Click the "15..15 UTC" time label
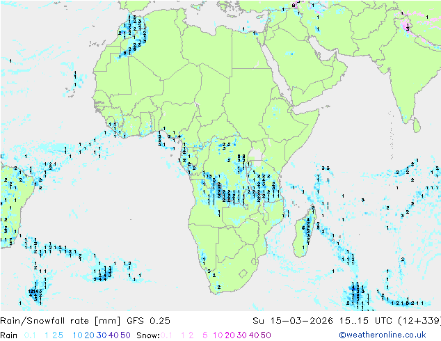This screenshot has height=341, width=441. [x=367, y=321]
